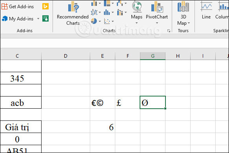Insert a Column or Bar chart
This screenshot has width=229, height=153.
click(94, 3)
